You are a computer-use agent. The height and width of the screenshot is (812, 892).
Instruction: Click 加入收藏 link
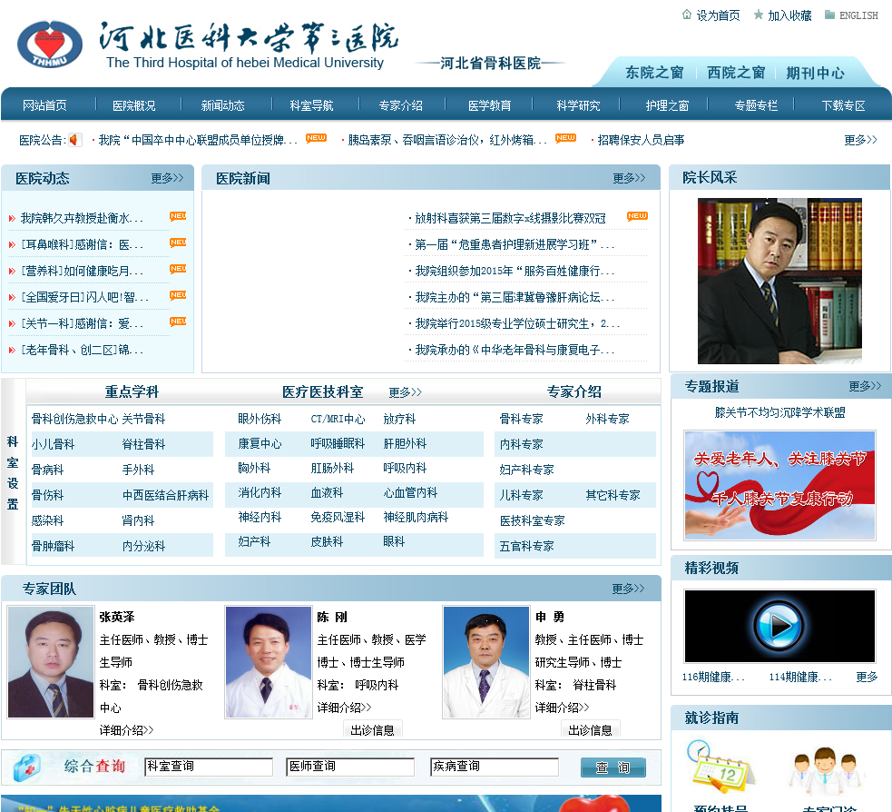pos(789,15)
